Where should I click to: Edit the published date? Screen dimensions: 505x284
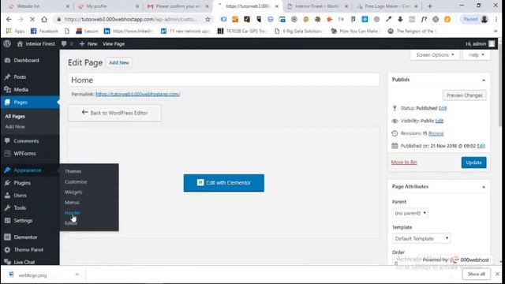481,146
